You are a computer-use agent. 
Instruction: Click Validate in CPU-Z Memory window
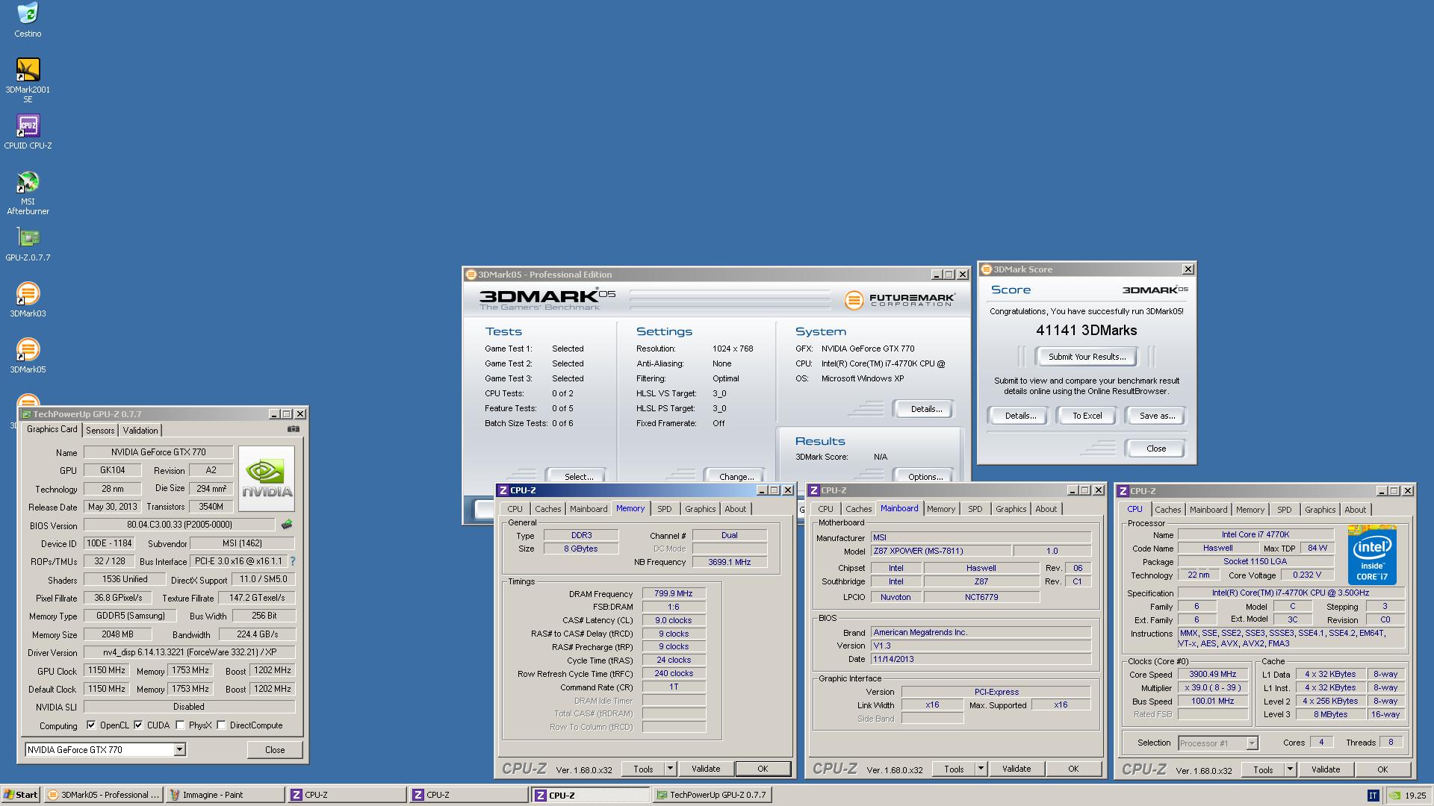pos(706,769)
